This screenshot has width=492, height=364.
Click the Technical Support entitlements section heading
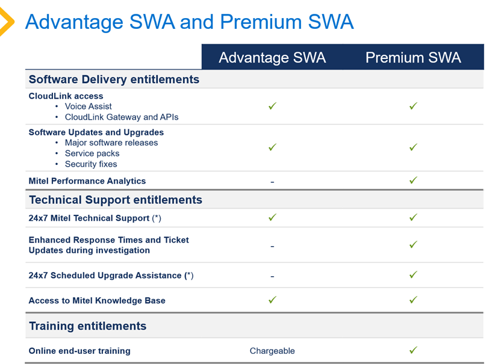point(116,200)
